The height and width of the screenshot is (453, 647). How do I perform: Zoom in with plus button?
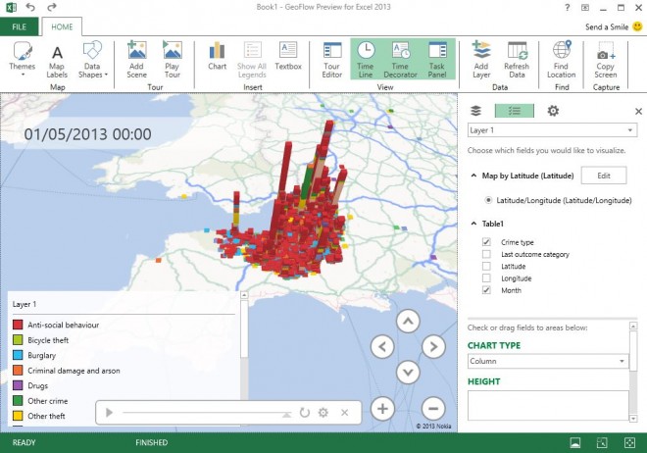tap(382, 409)
